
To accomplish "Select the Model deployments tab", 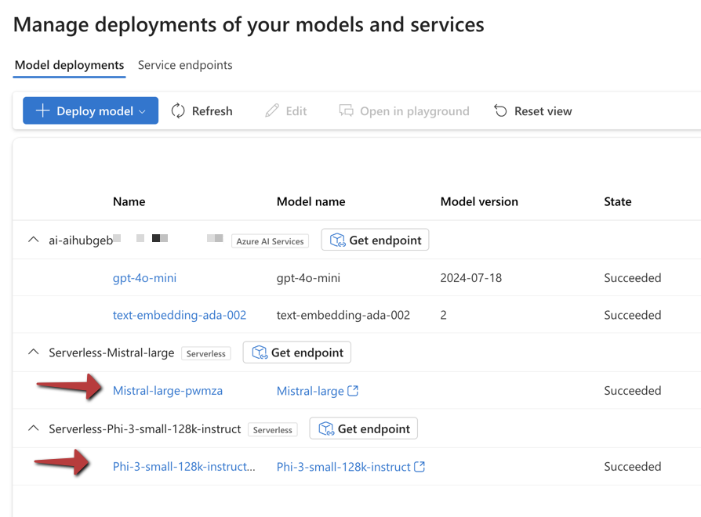I will [69, 65].
